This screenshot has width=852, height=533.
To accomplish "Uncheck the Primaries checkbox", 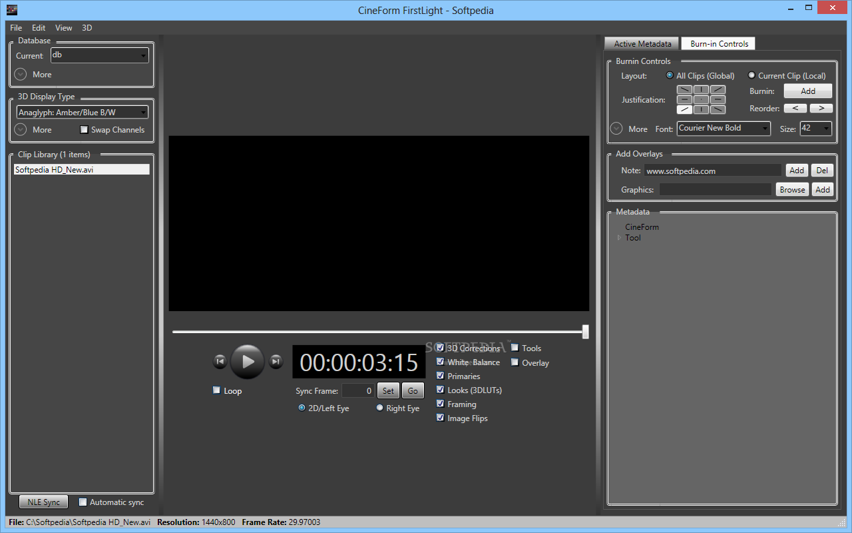I will click(440, 376).
